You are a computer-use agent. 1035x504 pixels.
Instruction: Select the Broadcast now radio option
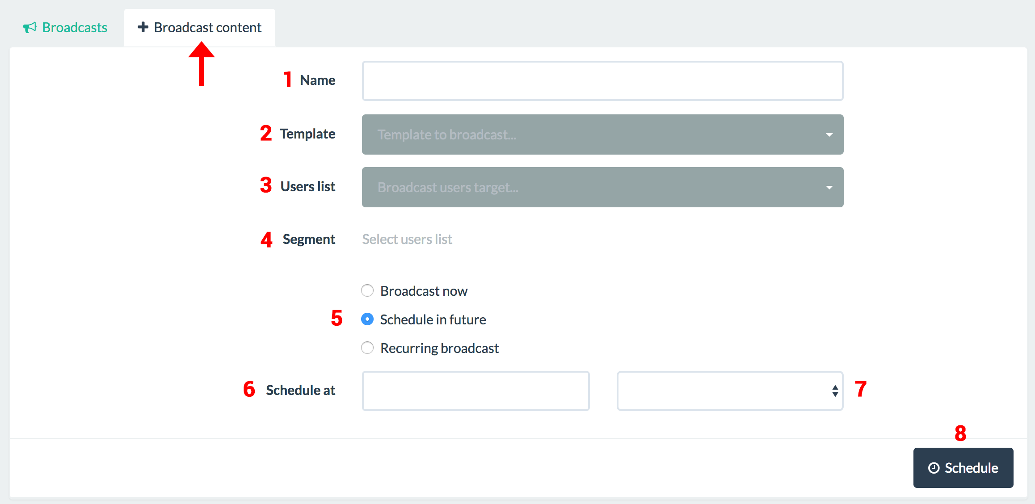(367, 291)
